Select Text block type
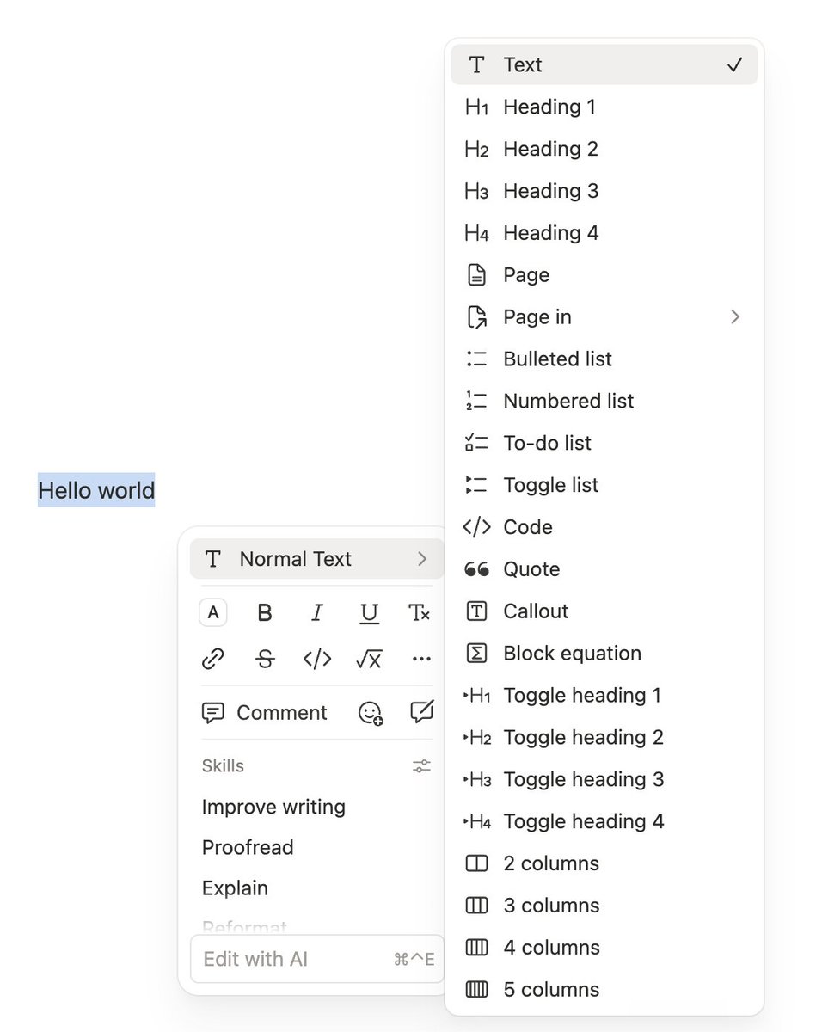 [604, 64]
